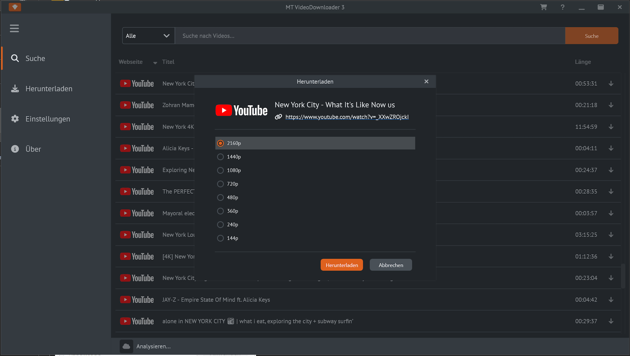Click the shopping cart icon

click(544, 7)
